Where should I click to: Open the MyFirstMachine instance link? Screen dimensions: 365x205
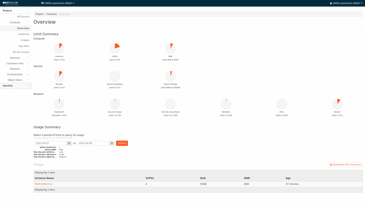pyautogui.click(x=43, y=184)
